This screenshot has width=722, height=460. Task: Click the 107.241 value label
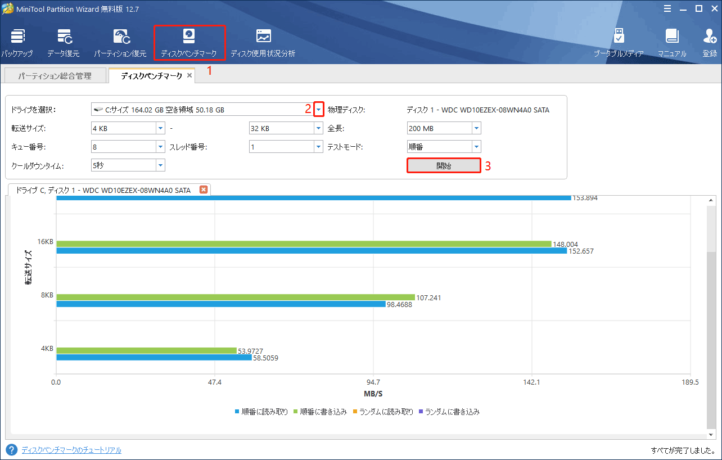tap(428, 297)
